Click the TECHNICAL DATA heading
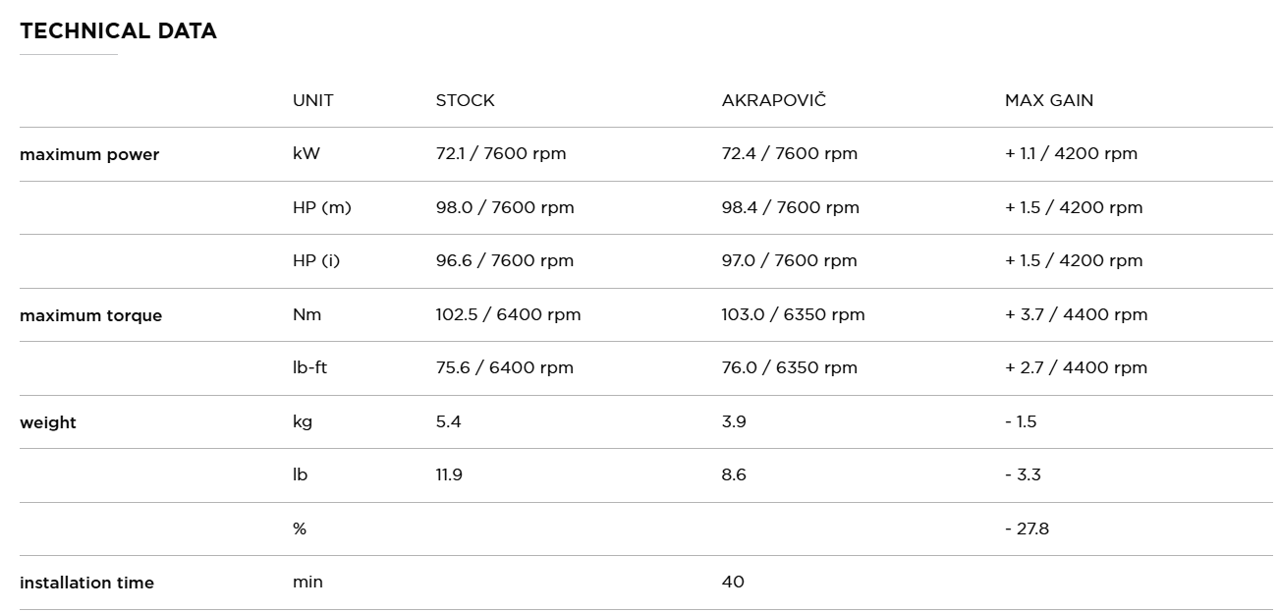The image size is (1279, 612). tap(118, 31)
